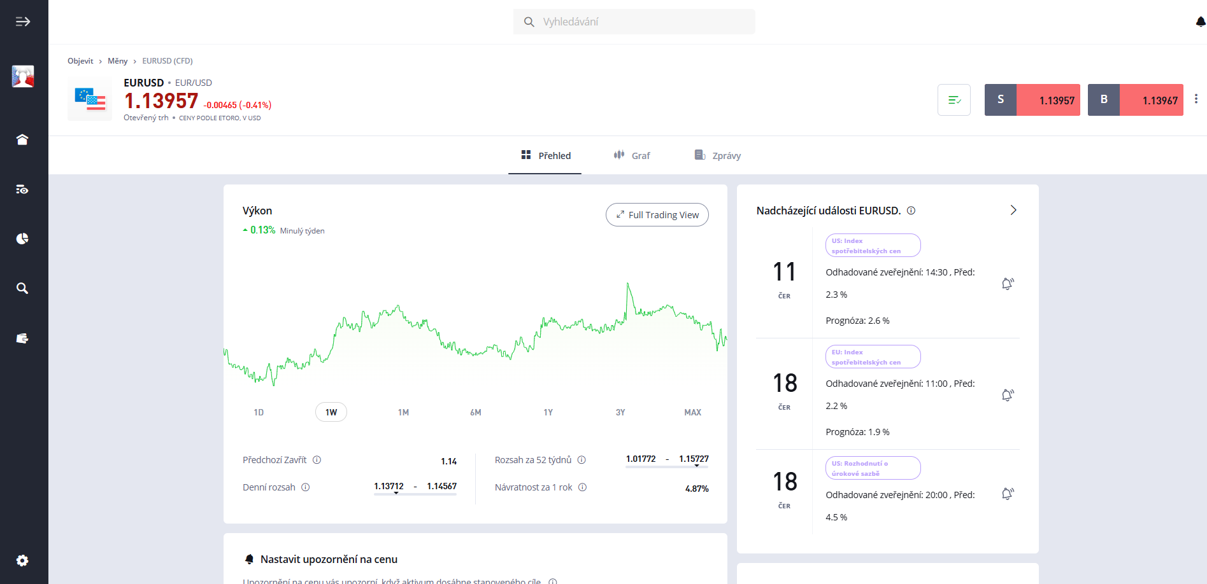Show info icon for Rozsah za 52 týdnů
The image size is (1207, 584).
point(582,460)
